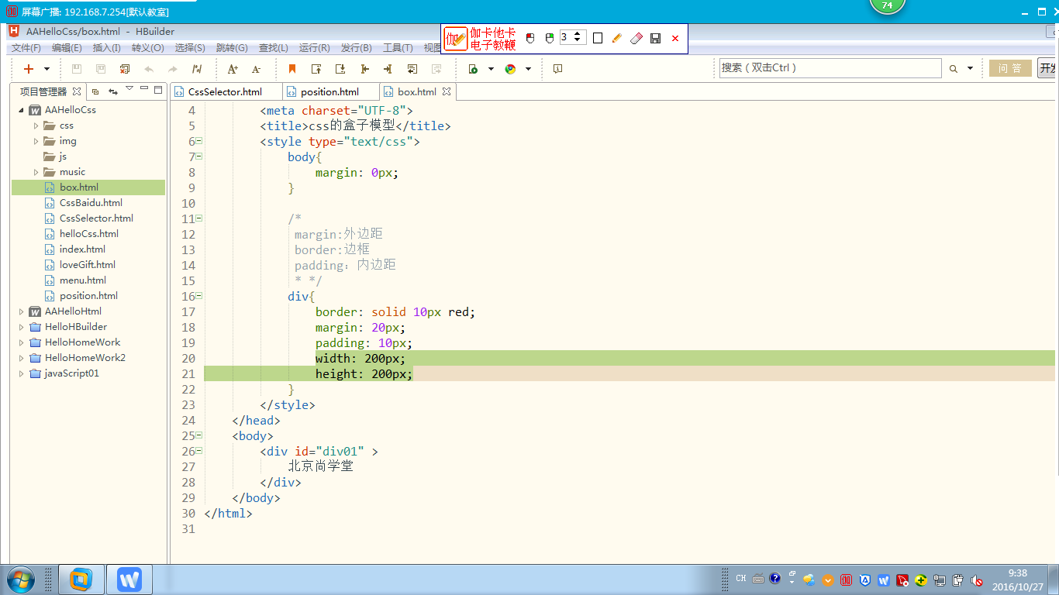
Task: Select the eraser in annotation toolbar
Action: (636, 38)
